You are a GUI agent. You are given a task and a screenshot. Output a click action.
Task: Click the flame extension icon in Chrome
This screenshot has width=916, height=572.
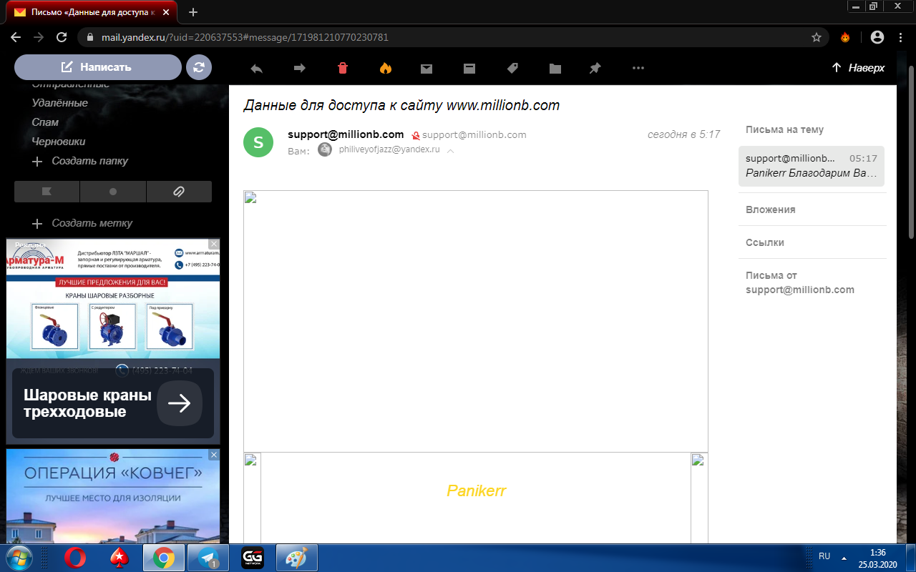click(845, 37)
